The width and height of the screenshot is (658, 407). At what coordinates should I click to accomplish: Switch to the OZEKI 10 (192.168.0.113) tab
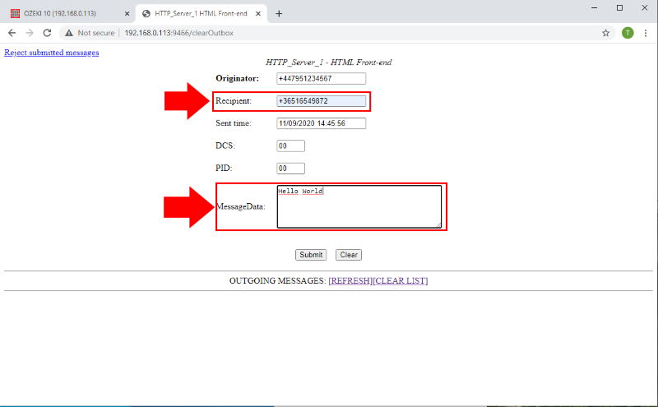[x=69, y=13]
